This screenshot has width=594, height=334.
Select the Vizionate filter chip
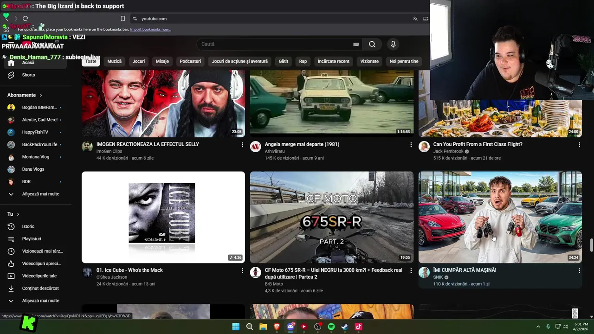pos(369,61)
